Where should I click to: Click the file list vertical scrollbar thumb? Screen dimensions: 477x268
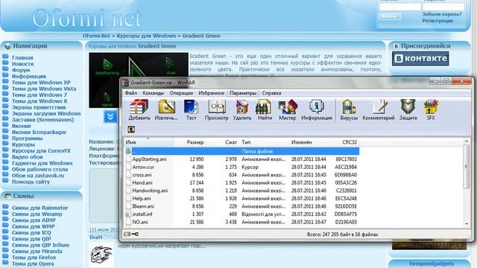(467, 167)
